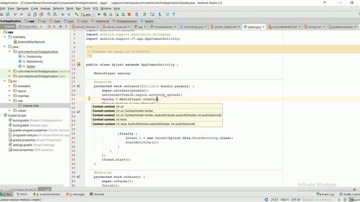Open the Build menu
The height and width of the screenshot is (202, 360).
[70, 8]
